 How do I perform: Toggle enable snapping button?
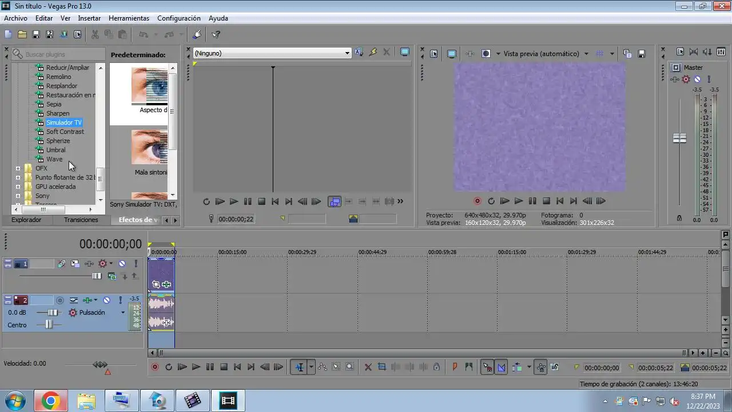(x=487, y=367)
